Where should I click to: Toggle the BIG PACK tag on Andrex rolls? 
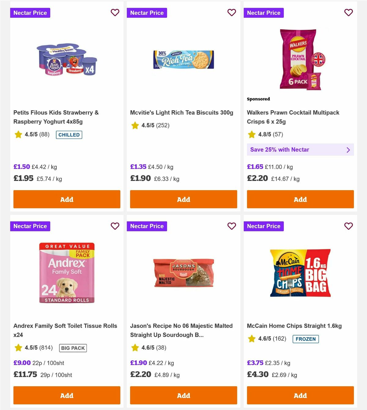[x=72, y=348]
